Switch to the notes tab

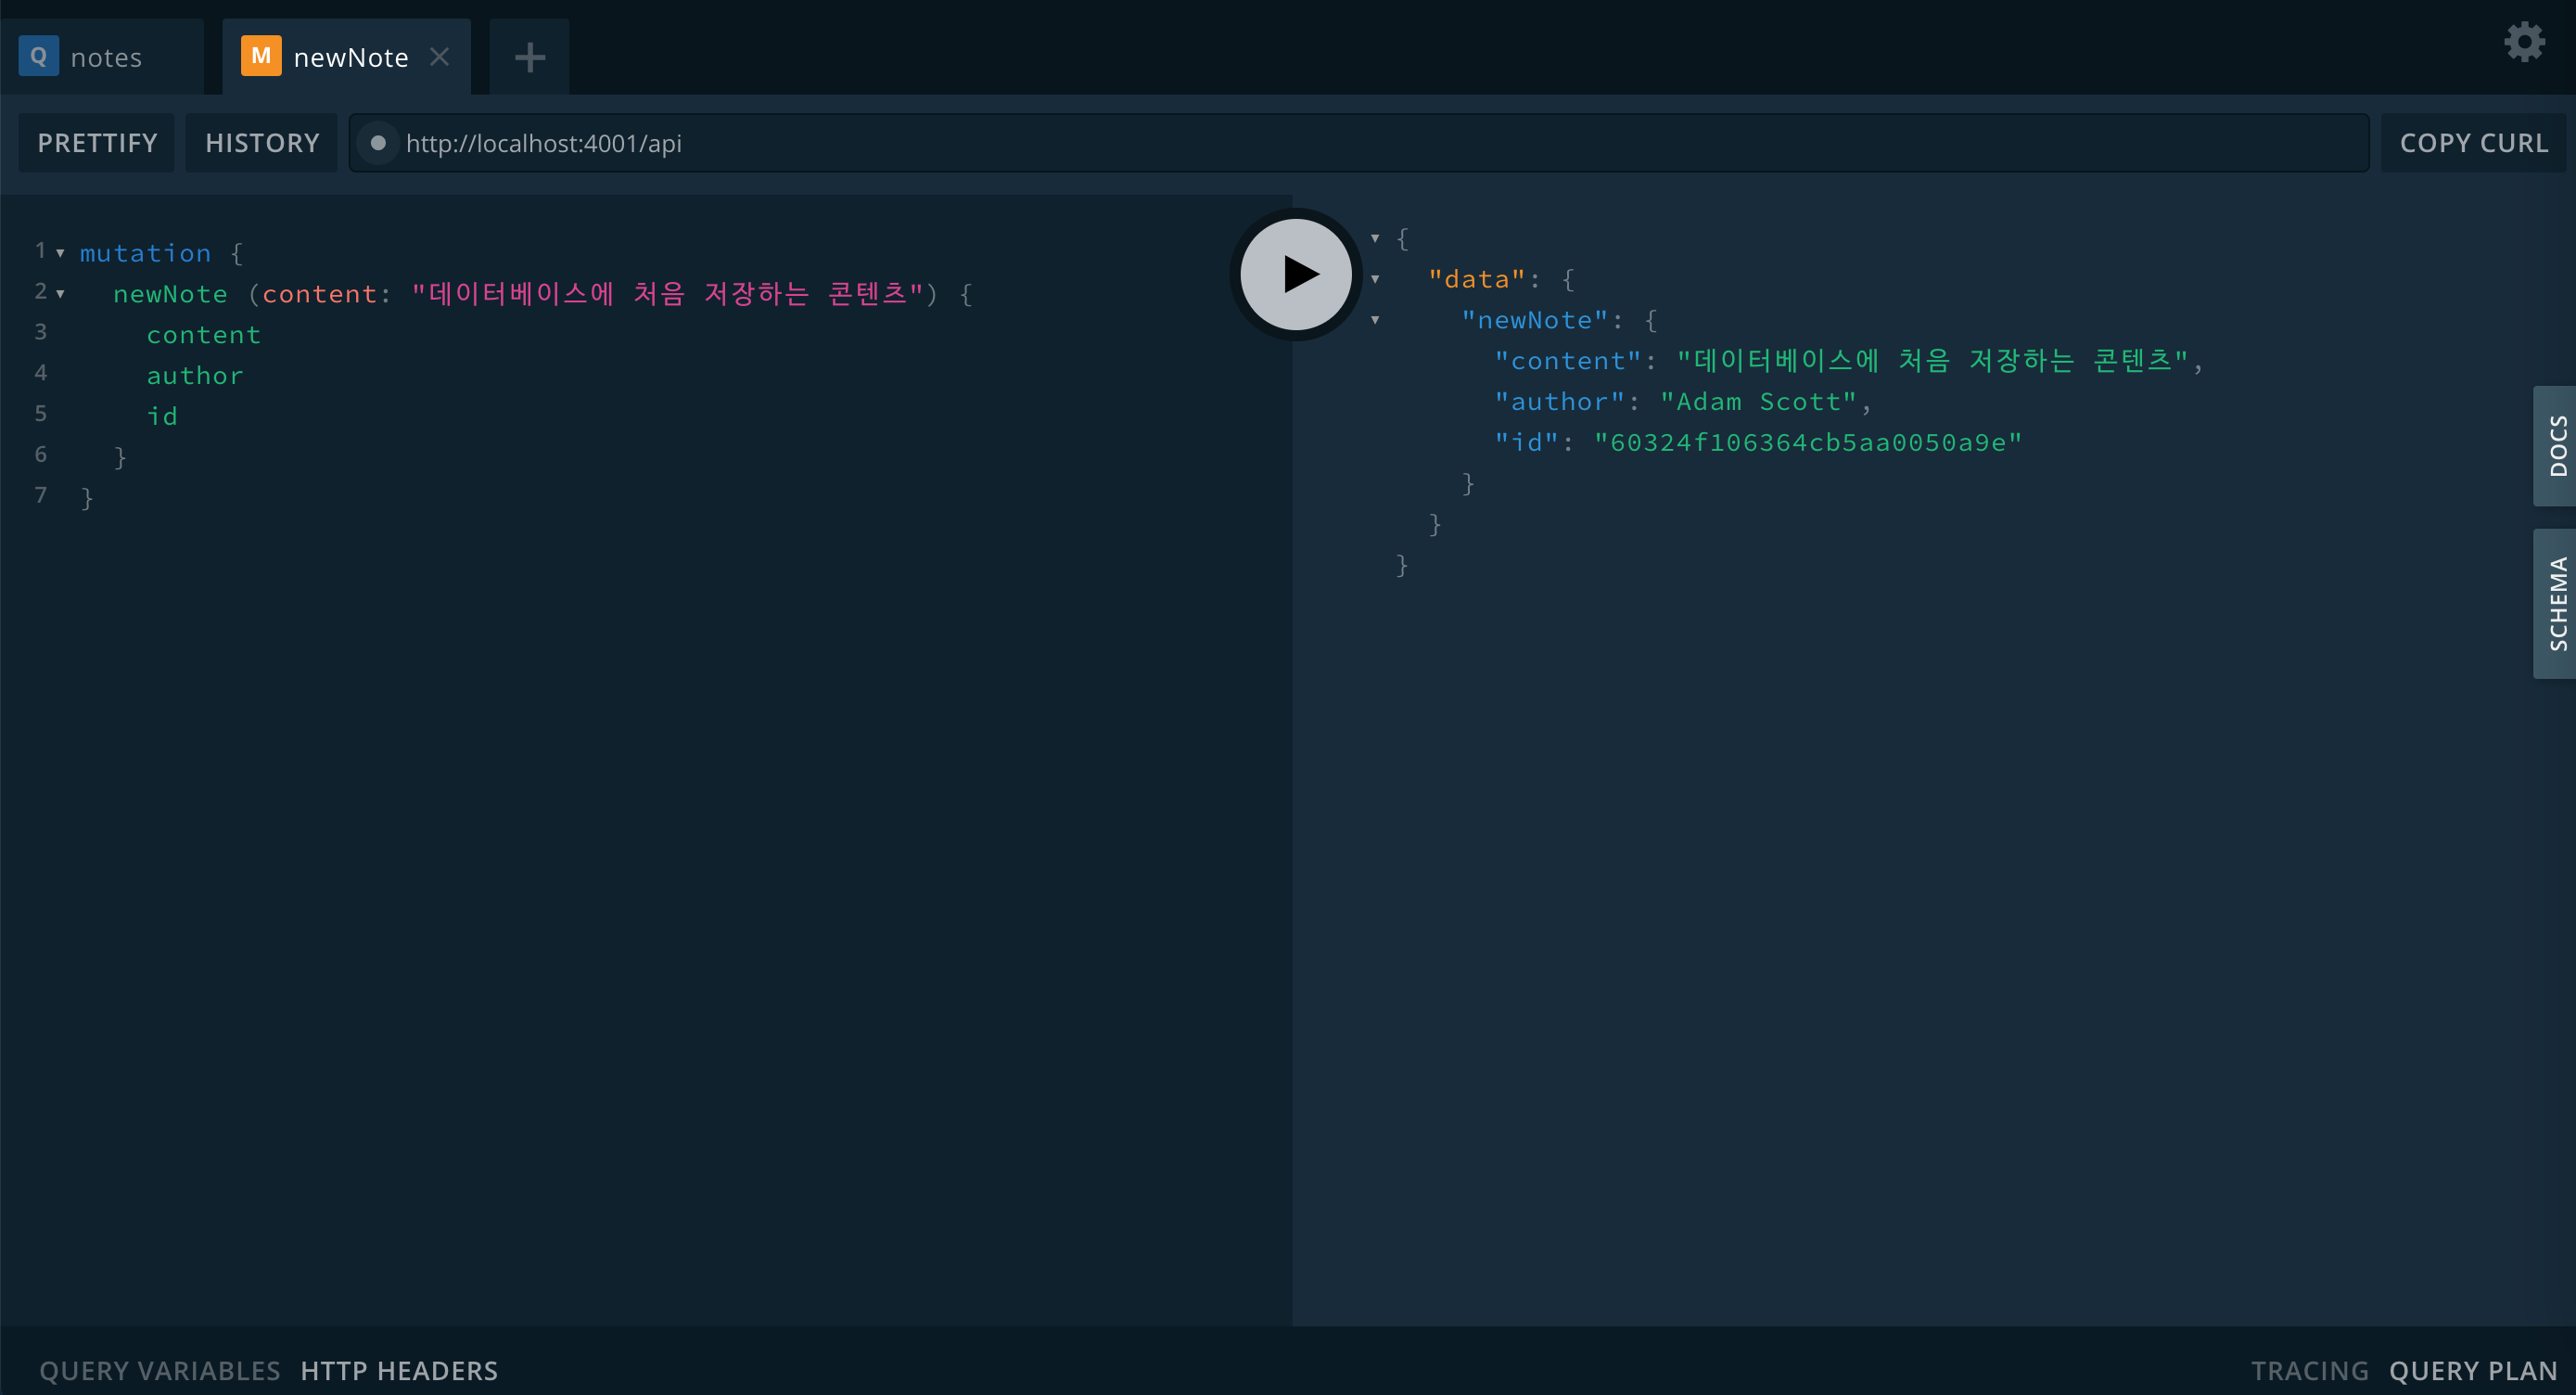(106, 58)
